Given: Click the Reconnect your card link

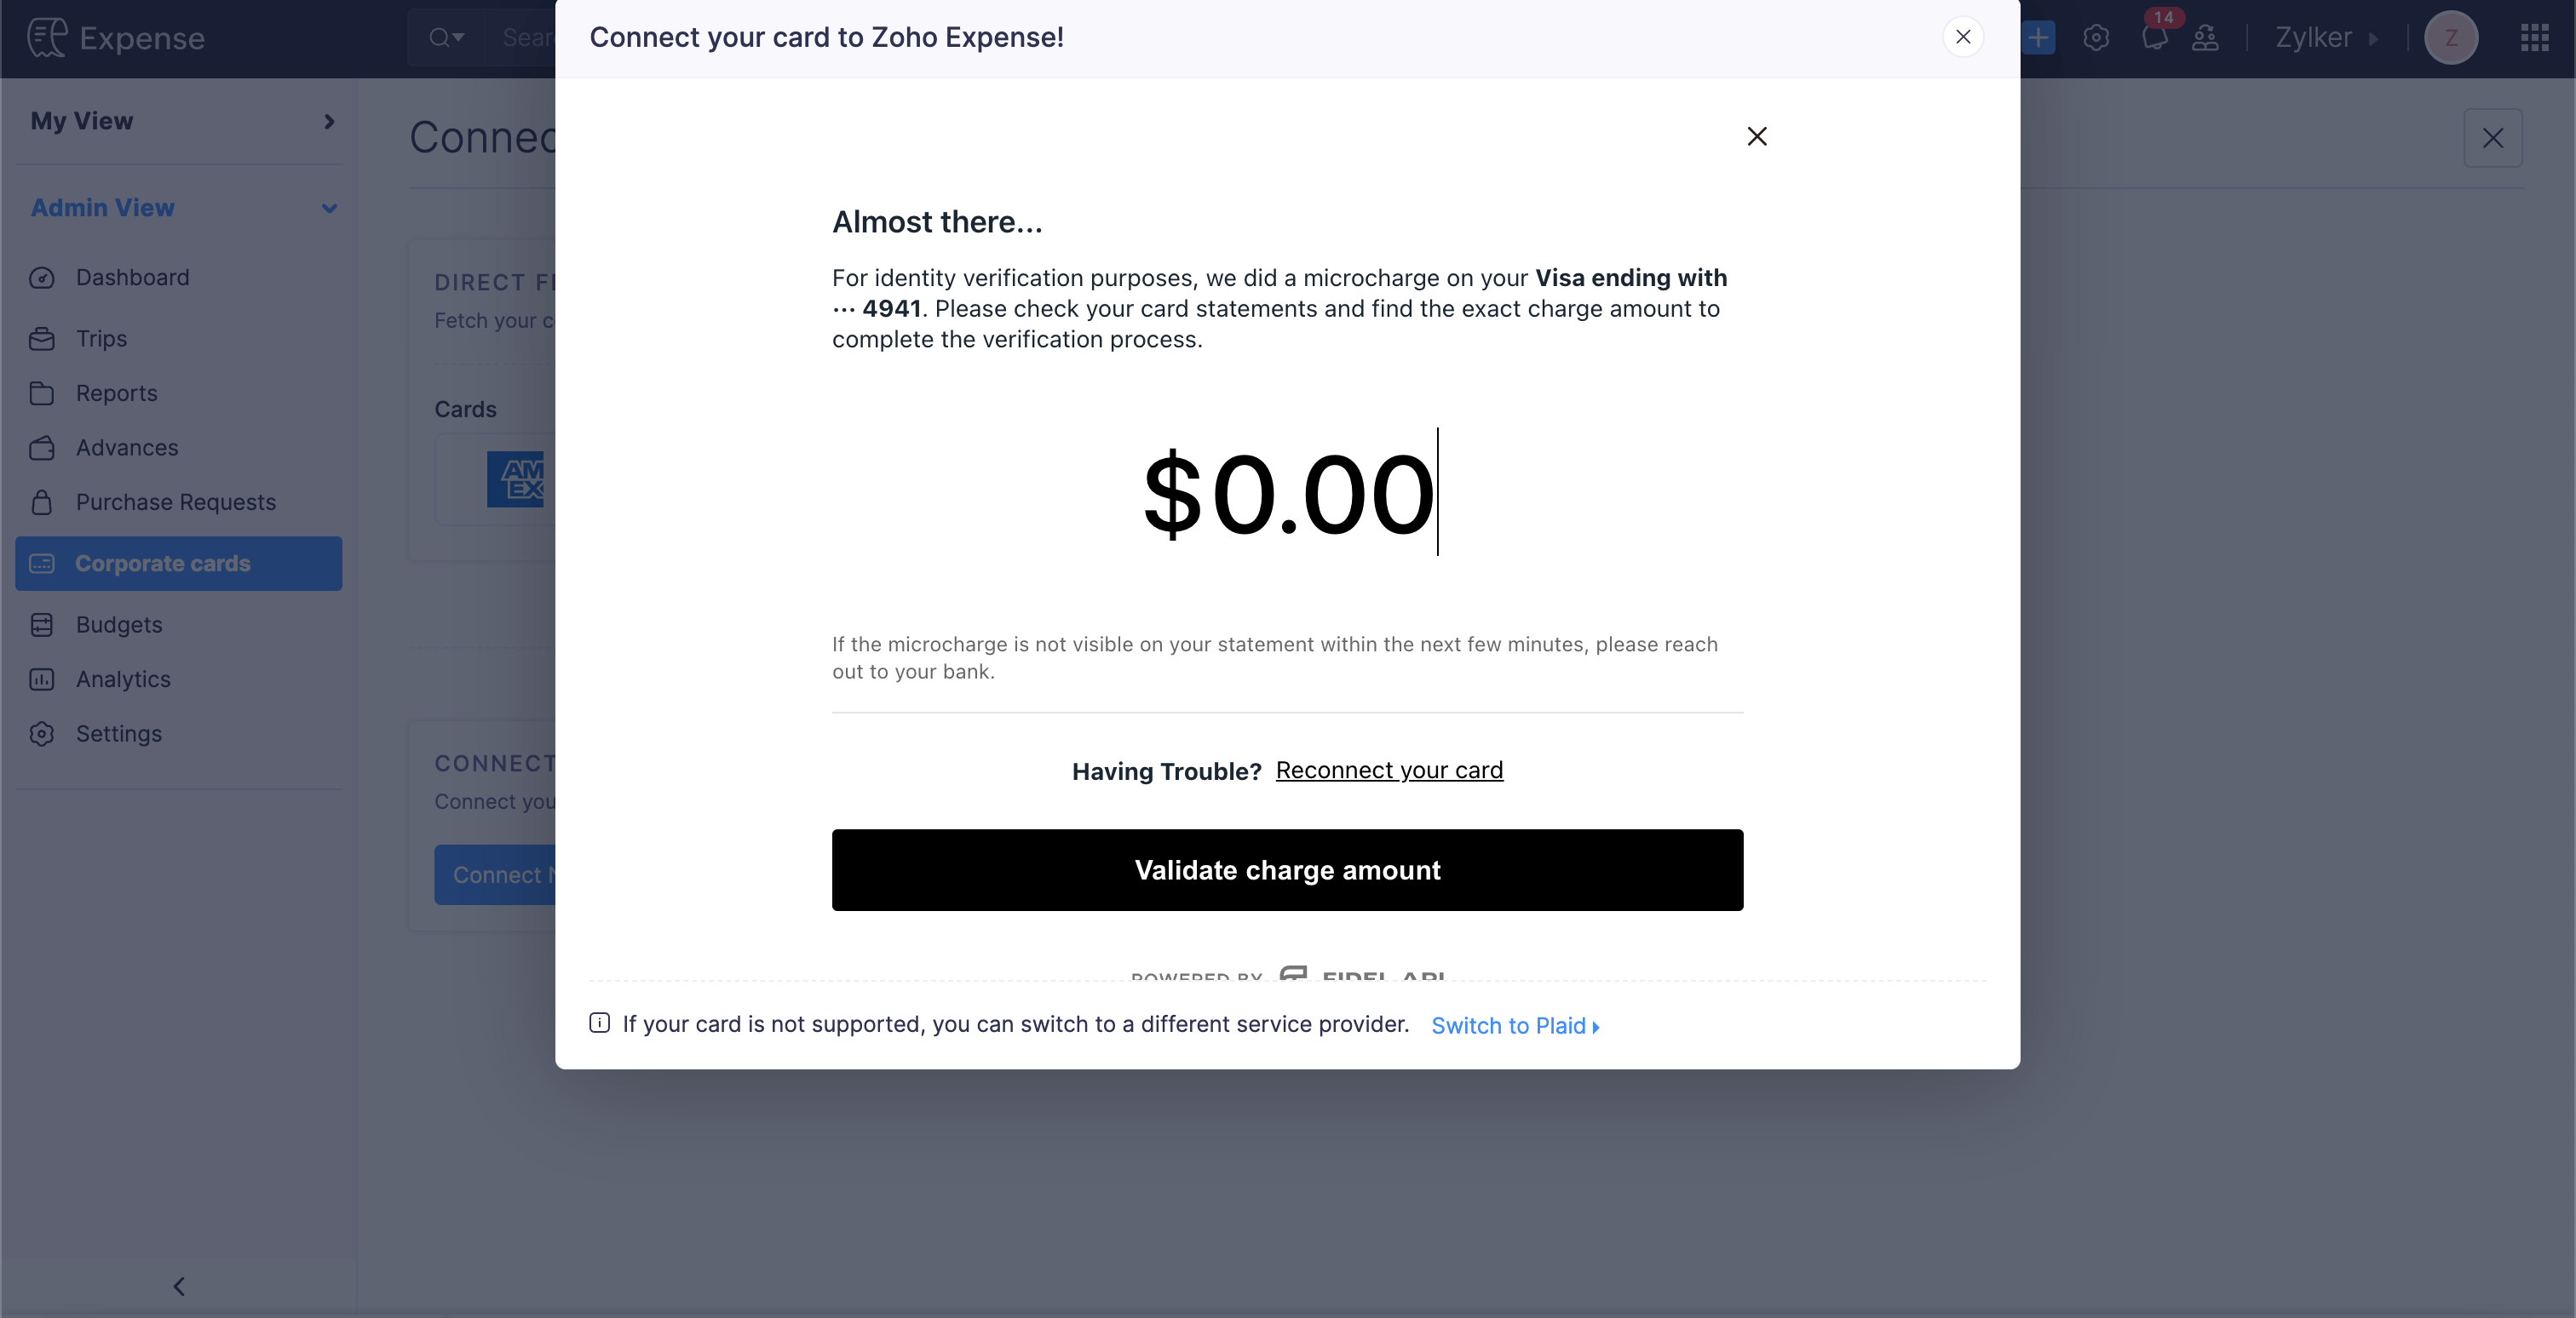Looking at the screenshot, I should (1389, 771).
